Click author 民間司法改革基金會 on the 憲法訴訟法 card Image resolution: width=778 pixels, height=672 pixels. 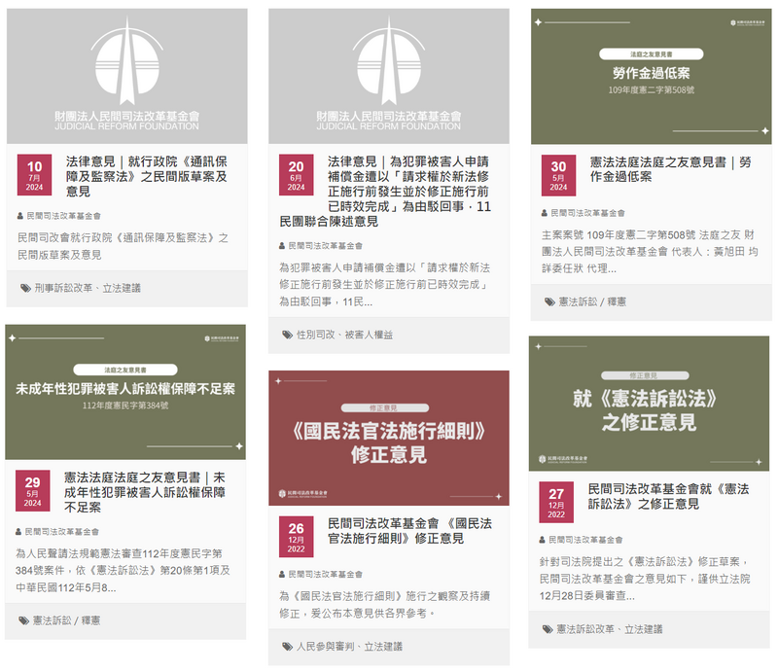(x=586, y=540)
